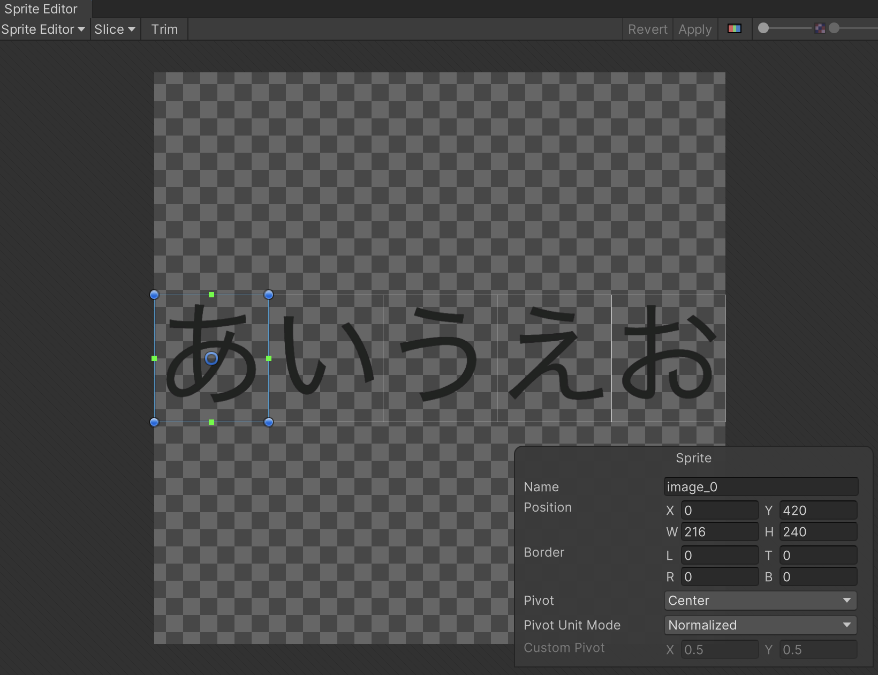The image size is (878, 675).
Task: Click the Border T input field
Action: click(x=818, y=556)
